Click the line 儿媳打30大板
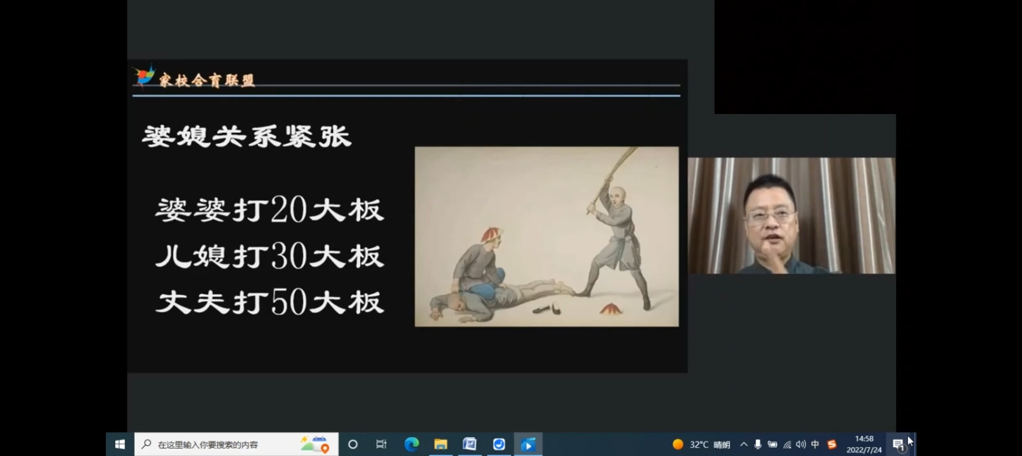1022x456 pixels. click(x=270, y=256)
